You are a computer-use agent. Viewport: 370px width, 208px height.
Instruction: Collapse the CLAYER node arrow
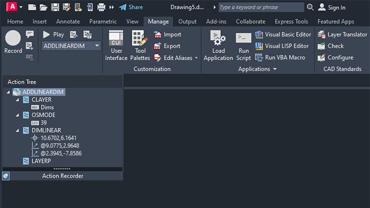click(17, 100)
